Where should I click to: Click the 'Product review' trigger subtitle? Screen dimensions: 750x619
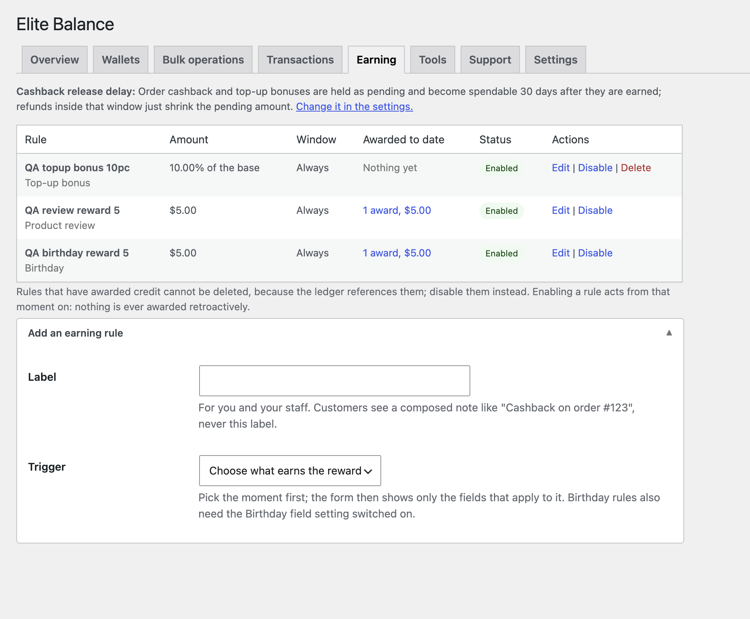[60, 225]
